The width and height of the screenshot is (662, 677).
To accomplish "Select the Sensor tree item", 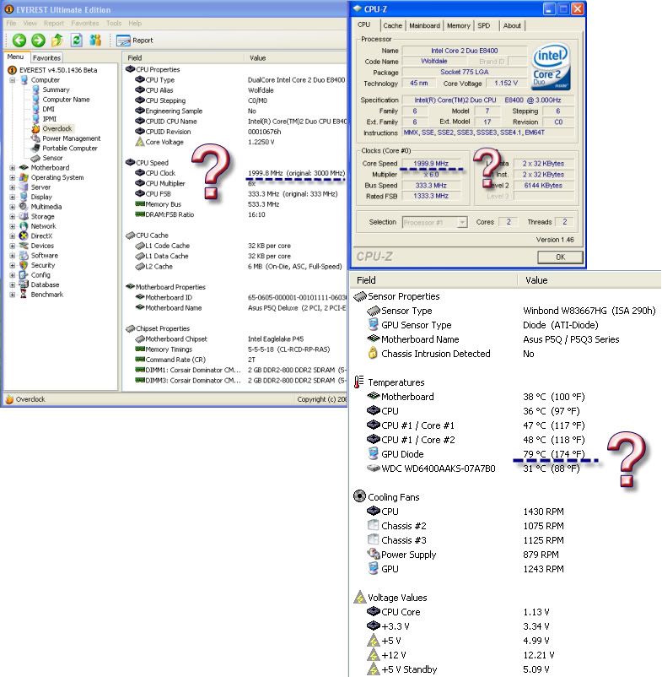I will pos(52,158).
